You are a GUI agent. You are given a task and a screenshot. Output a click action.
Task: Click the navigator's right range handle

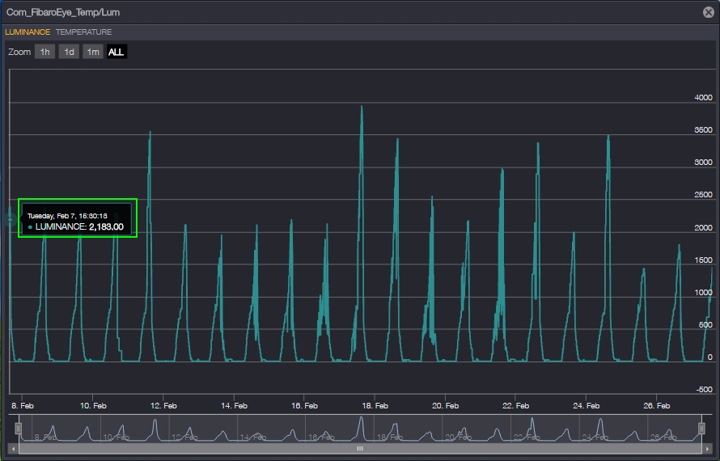(x=701, y=428)
